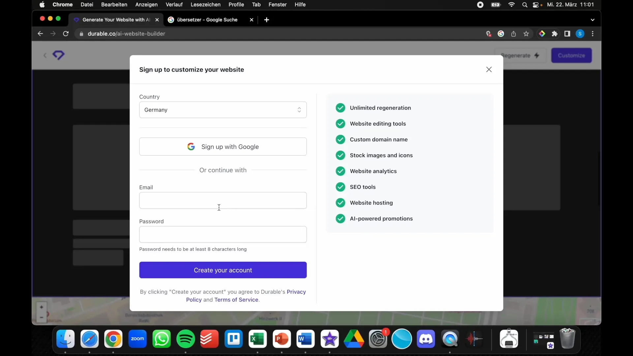Open the Chrome profile avatar S
Screen dimensions: 633x356
tap(580, 34)
